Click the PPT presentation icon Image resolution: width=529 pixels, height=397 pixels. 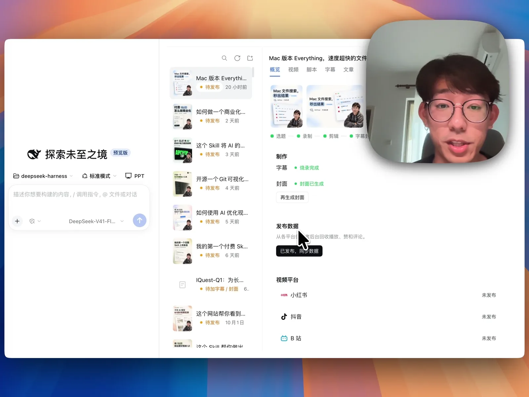pyautogui.click(x=128, y=176)
